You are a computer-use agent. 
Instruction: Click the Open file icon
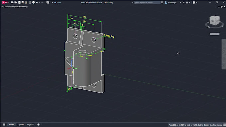coord(16,2)
